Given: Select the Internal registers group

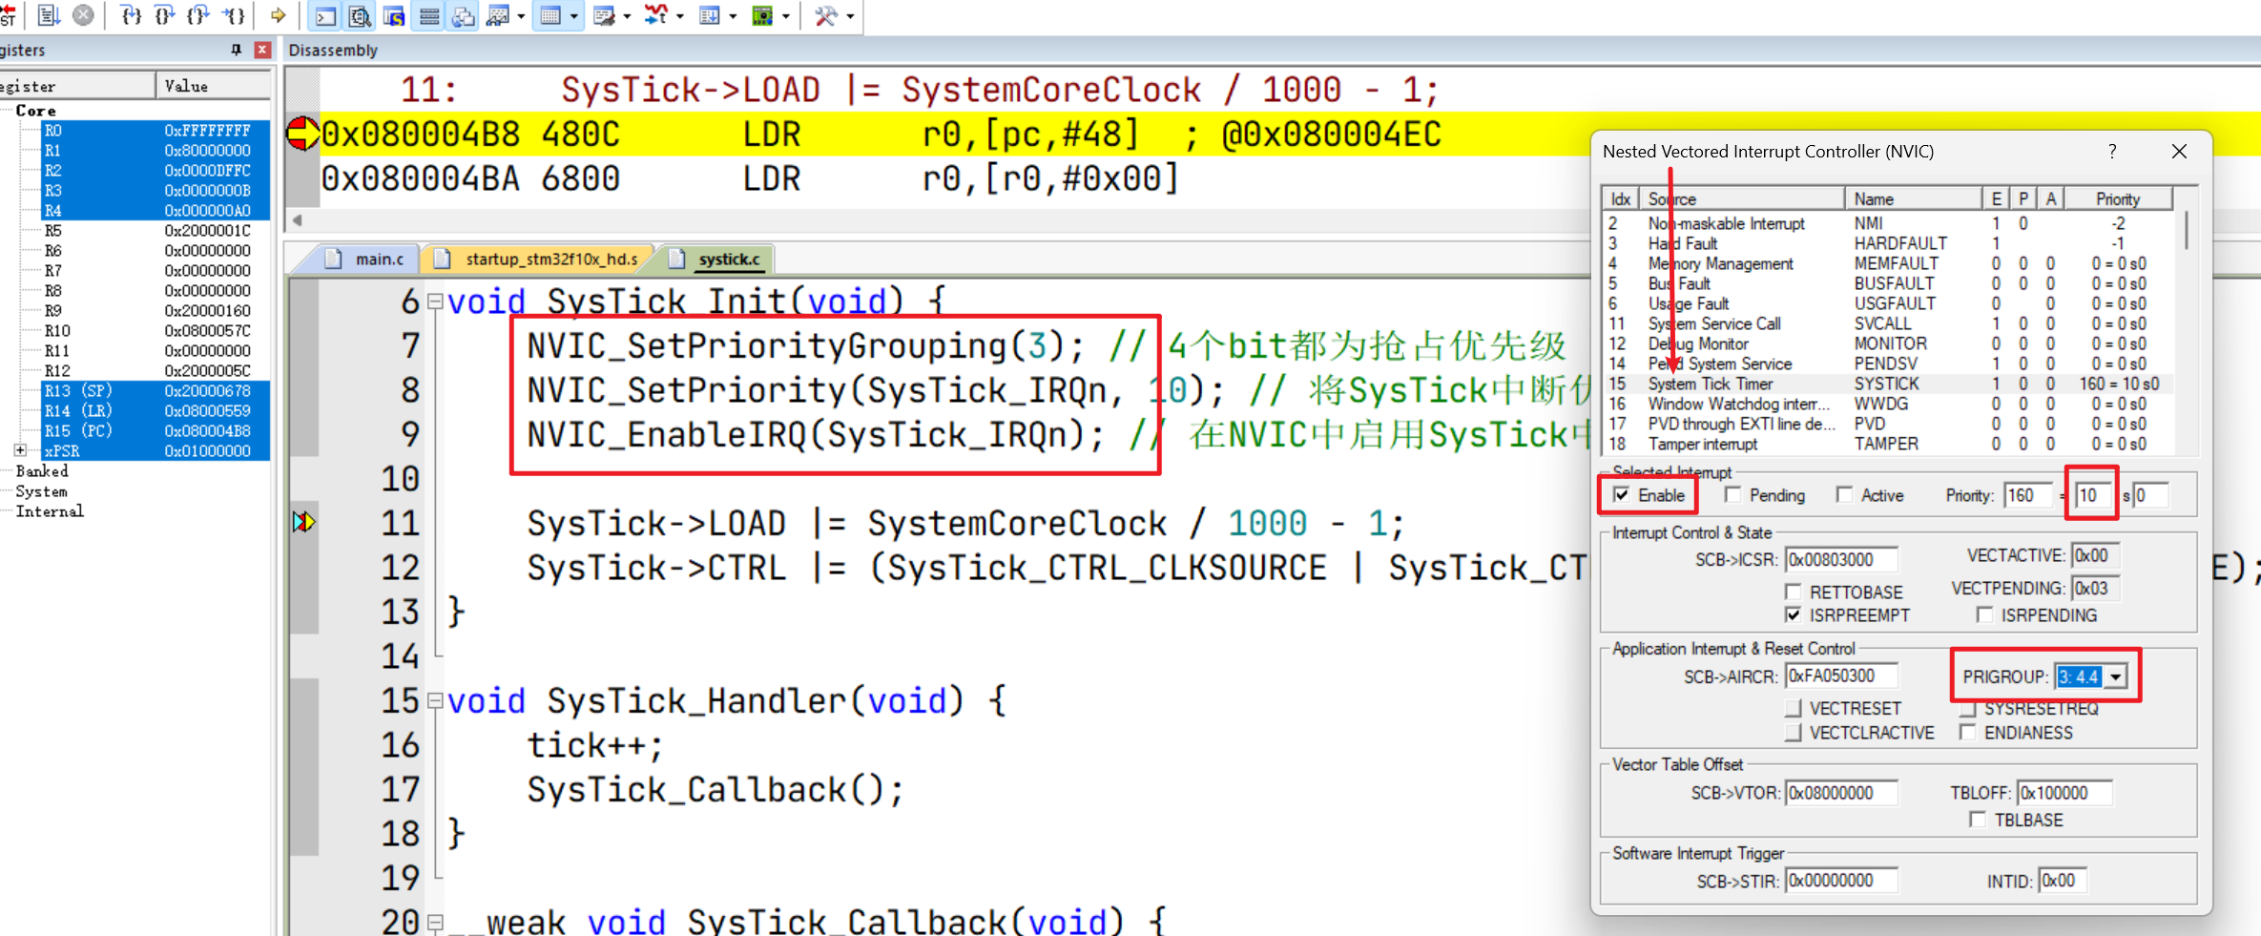Looking at the screenshot, I should pos(50,511).
